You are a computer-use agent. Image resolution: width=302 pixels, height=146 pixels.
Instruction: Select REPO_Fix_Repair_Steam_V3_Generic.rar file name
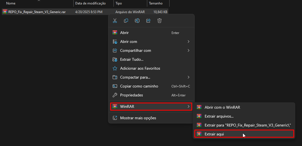coord(37,12)
